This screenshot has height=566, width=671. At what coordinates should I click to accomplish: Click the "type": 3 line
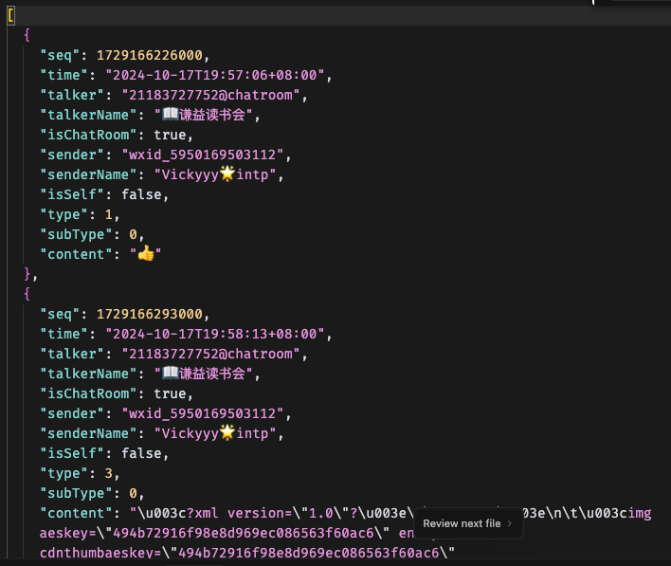80,473
